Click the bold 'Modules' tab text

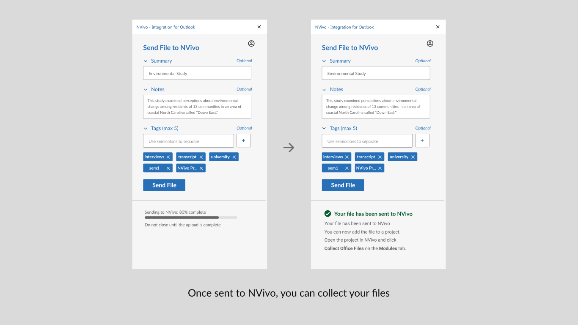pos(388,248)
